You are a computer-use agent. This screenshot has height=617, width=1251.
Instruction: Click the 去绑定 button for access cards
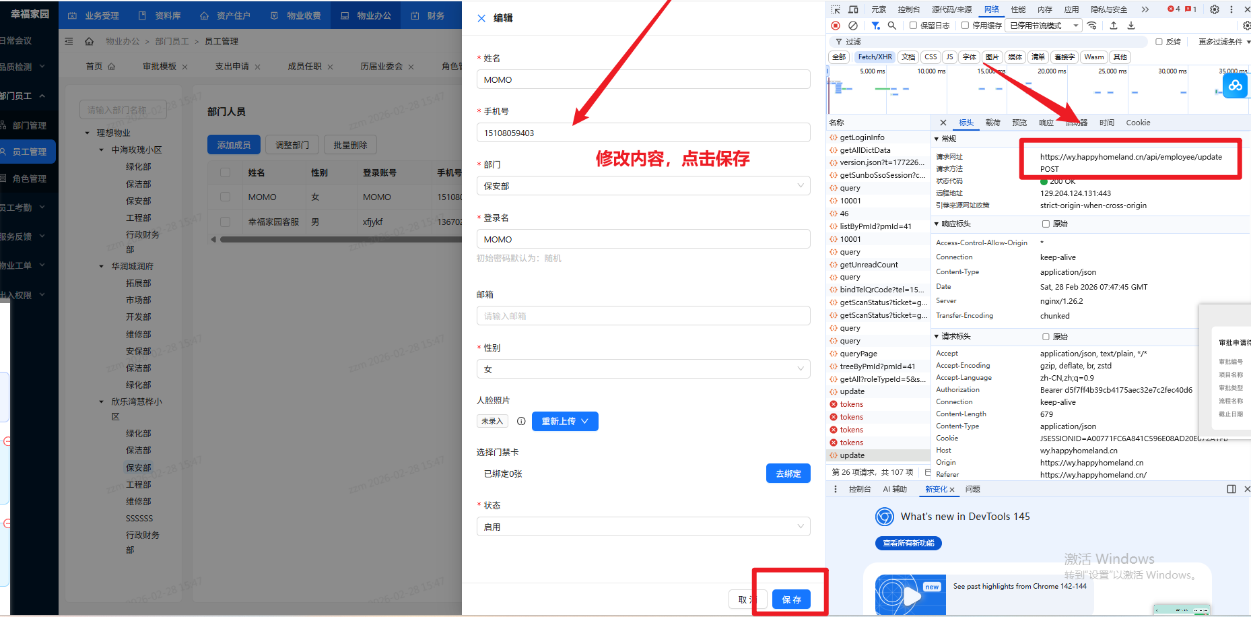click(788, 474)
